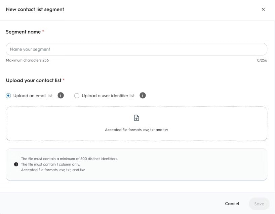Image resolution: width=275 pixels, height=214 pixels.
Task: Click info icon next to user identifier list
Action: (x=143, y=96)
